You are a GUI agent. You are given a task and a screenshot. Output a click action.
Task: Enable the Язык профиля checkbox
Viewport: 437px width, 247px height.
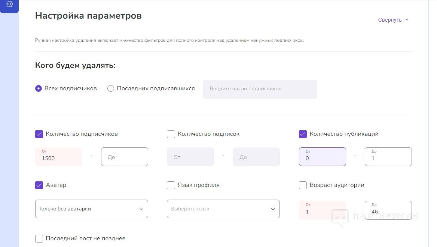click(x=171, y=185)
